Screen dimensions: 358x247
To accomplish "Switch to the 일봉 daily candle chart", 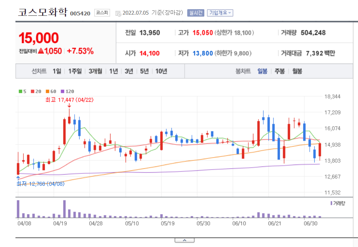I will (262, 71).
